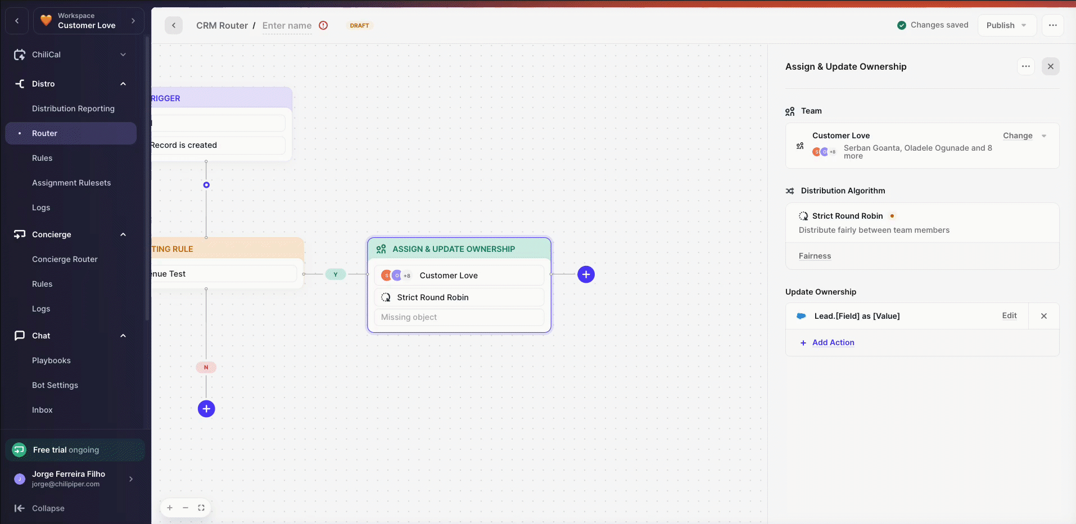Open Concierge Rules page
The height and width of the screenshot is (524, 1076).
[42, 284]
